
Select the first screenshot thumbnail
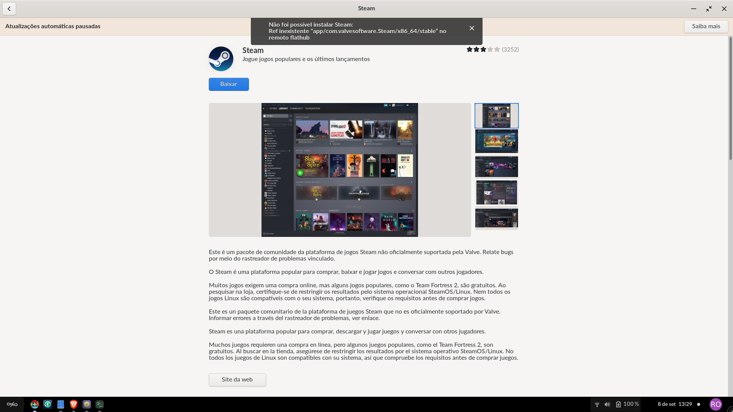496,116
